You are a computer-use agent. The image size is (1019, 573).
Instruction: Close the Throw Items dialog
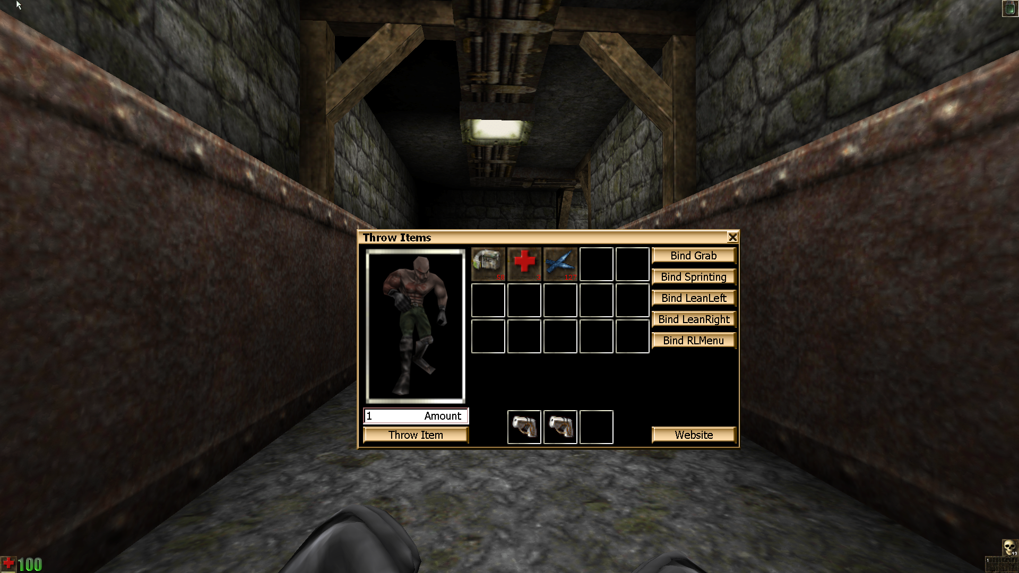click(732, 237)
